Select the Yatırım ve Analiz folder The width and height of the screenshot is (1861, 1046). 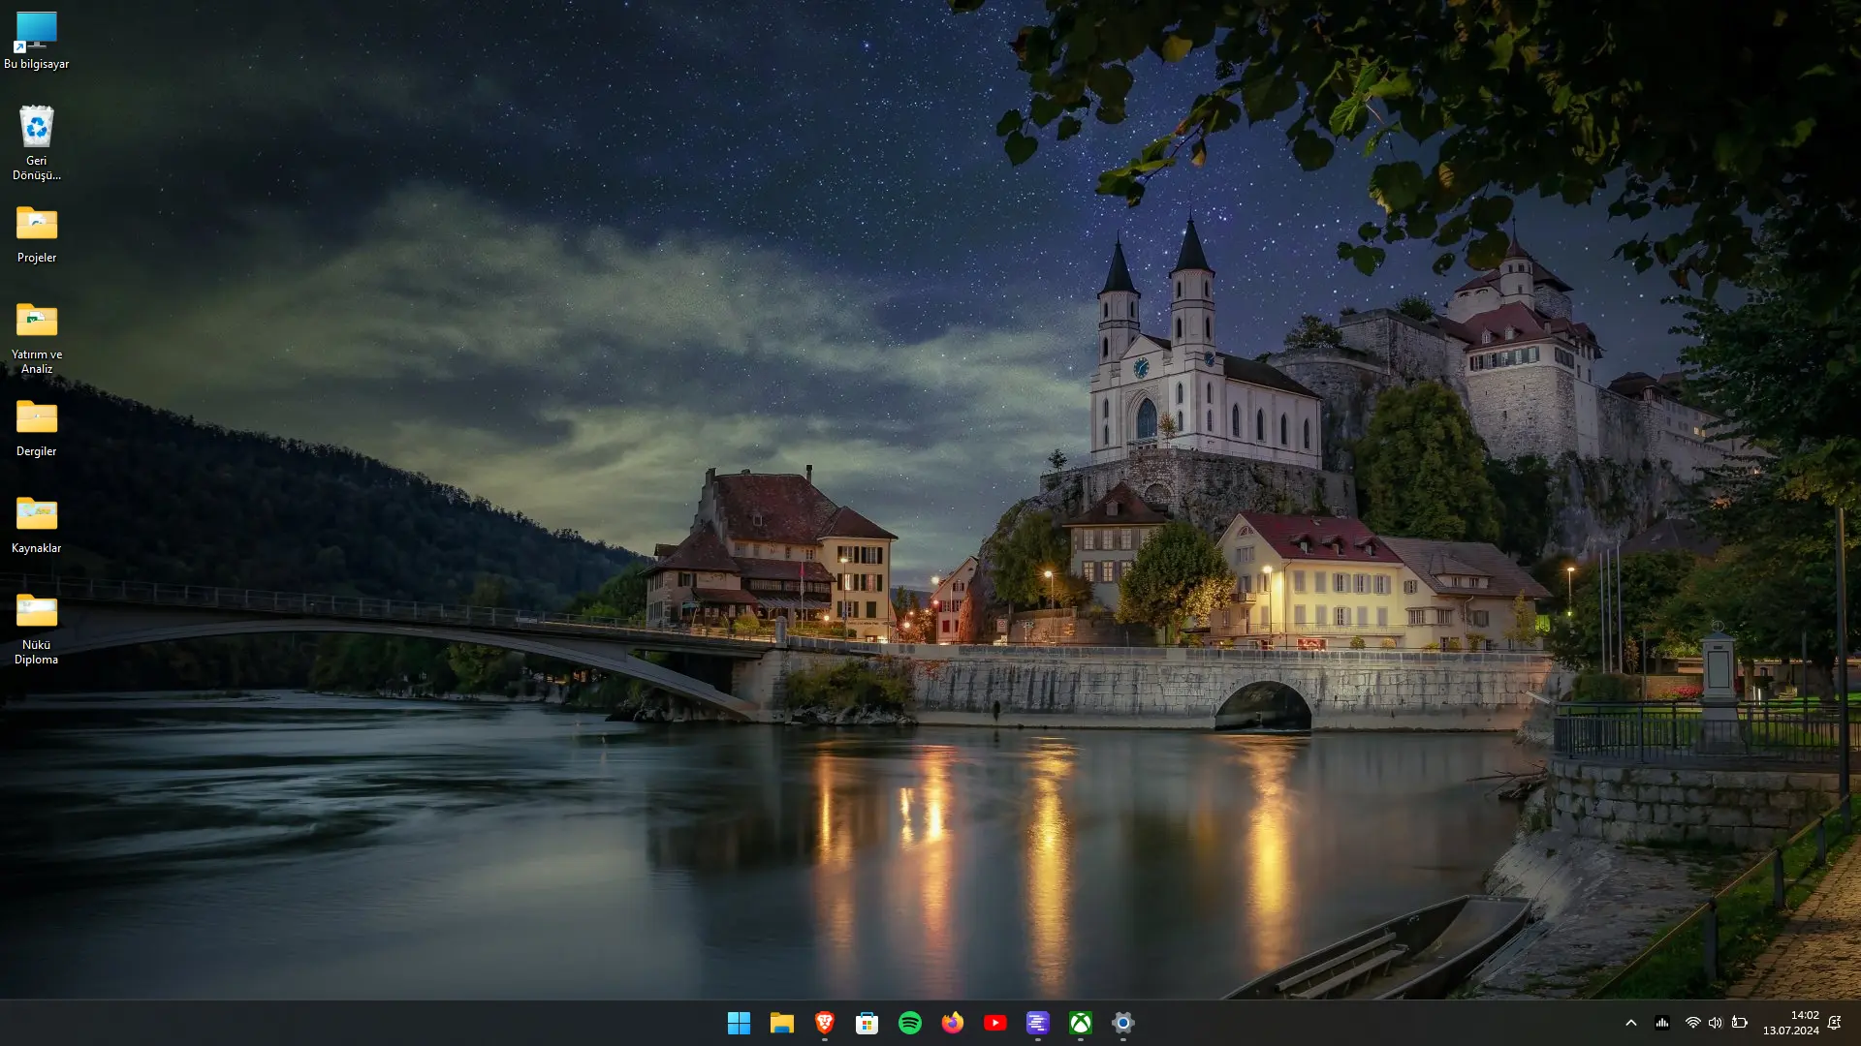pyautogui.click(x=36, y=336)
